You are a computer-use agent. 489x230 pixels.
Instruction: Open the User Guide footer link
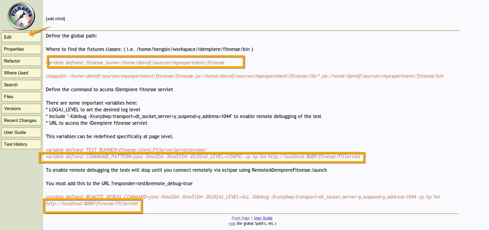click(x=263, y=218)
